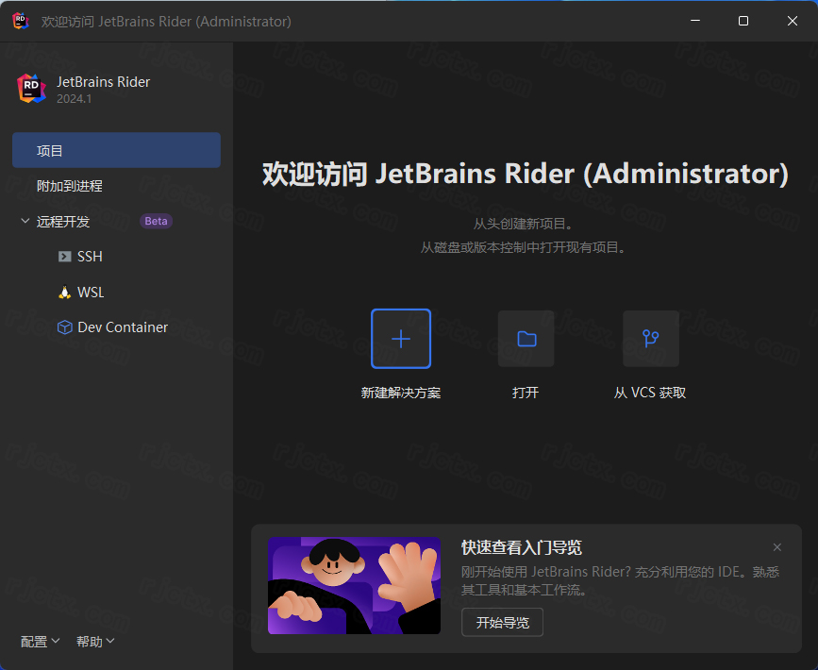The width and height of the screenshot is (818, 670).
Task: Click the Beta badge next to 远程开发
Action: click(x=156, y=221)
